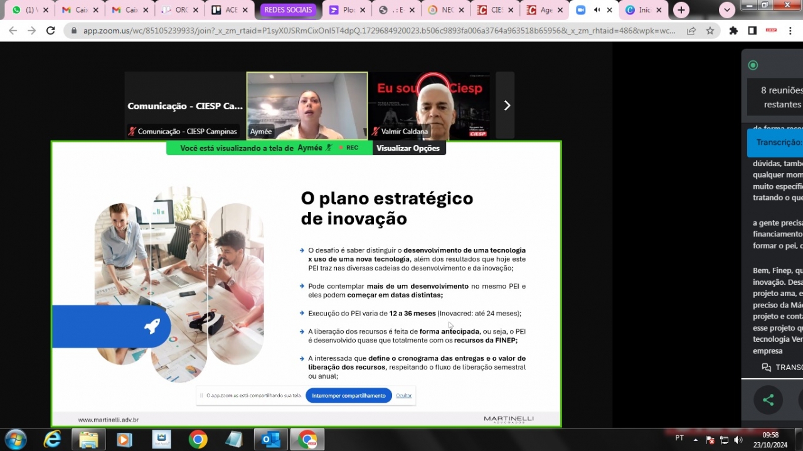Screen dimensions: 803x451
Task: Switch to the ACE tab
Action: tap(230, 9)
